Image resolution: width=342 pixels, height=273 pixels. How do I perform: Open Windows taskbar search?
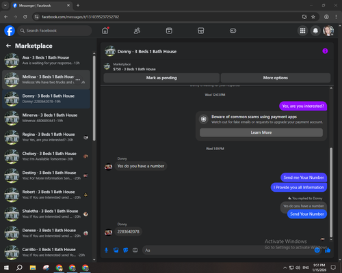pyautogui.click(x=19, y=268)
